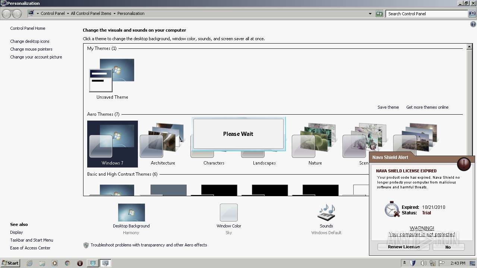Open Control Panel Home link
The height and width of the screenshot is (268, 477).
click(28, 29)
